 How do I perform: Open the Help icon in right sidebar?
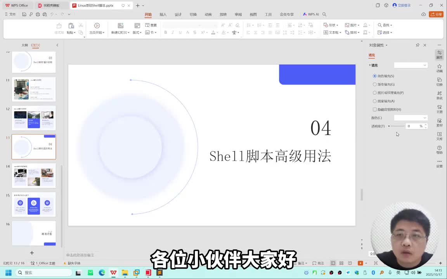(439, 150)
